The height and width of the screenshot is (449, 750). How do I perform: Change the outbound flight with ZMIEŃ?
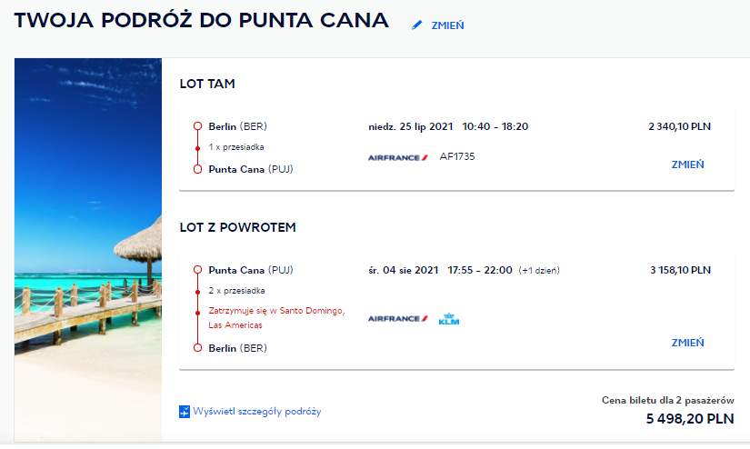pyautogui.click(x=688, y=165)
